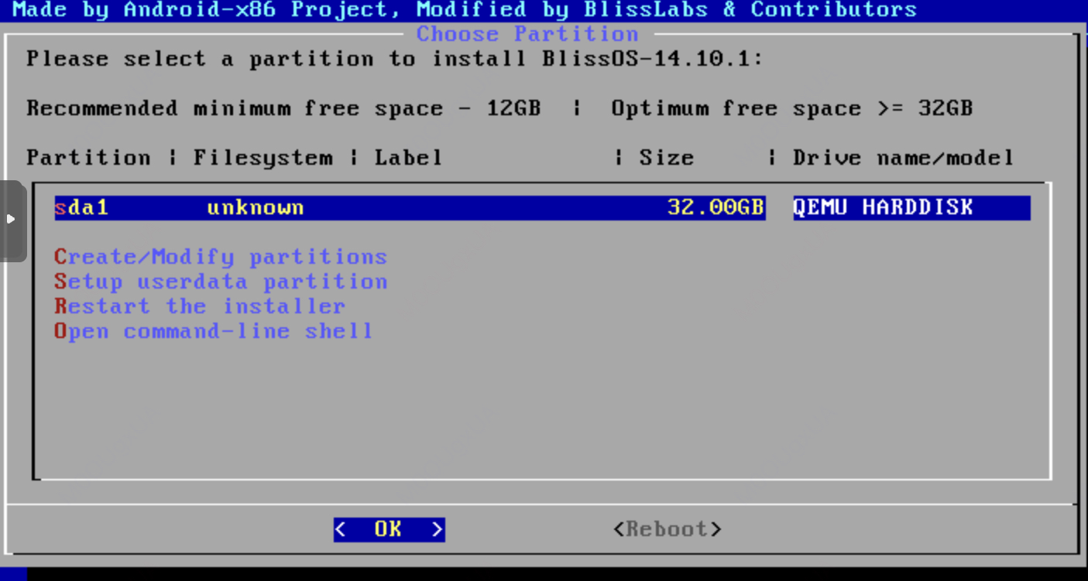Select Restart the installer
This screenshot has width=1088, height=581.
tap(200, 306)
